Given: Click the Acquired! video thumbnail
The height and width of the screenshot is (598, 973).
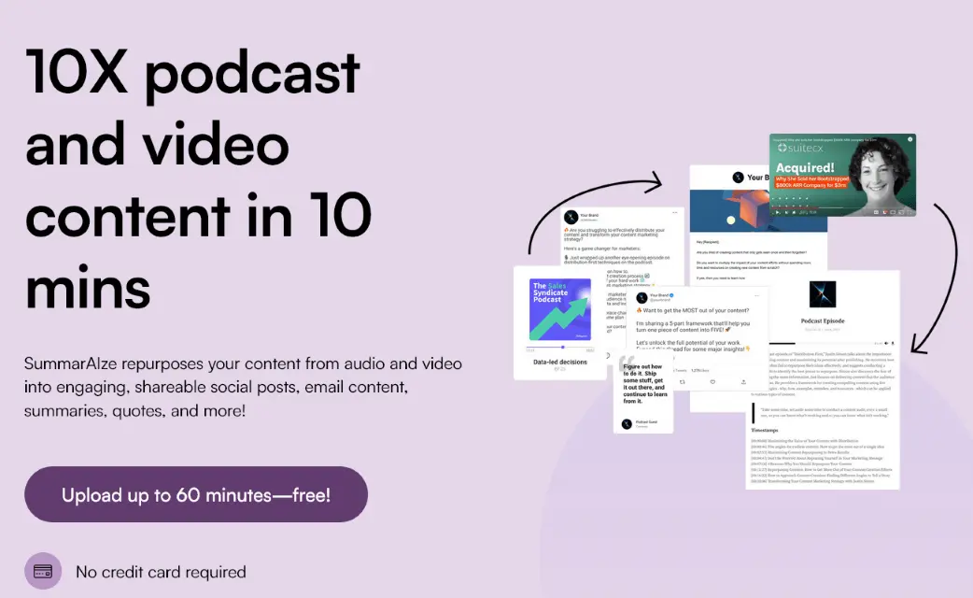Looking at the screenshot, I should click(842, 173).
